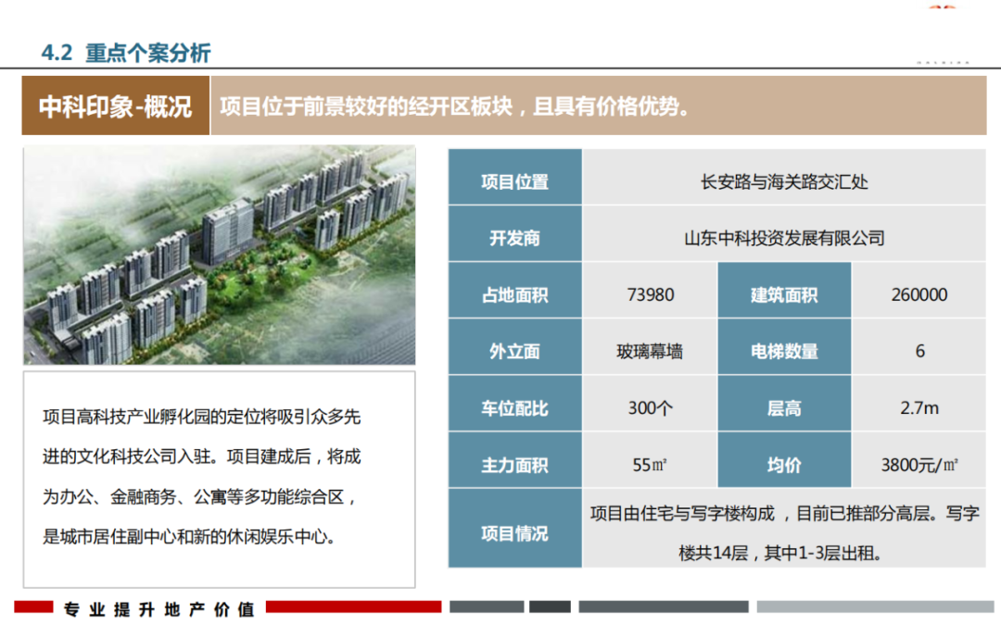
Task: Click the line '项目由住宅与写字楼构成'
Action: point(682,513)
